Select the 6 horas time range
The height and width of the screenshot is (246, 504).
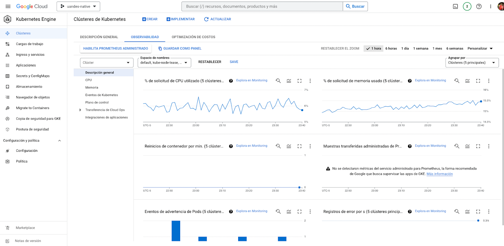coord(391,49)
